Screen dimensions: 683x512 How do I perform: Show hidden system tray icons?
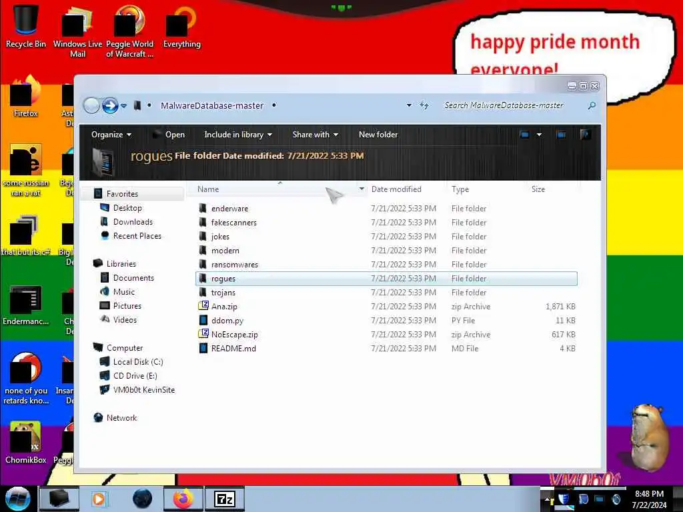pyautogui.click(x=547, y=499)
